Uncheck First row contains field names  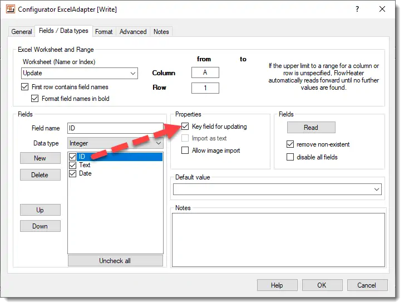click(x=24, y=87)
